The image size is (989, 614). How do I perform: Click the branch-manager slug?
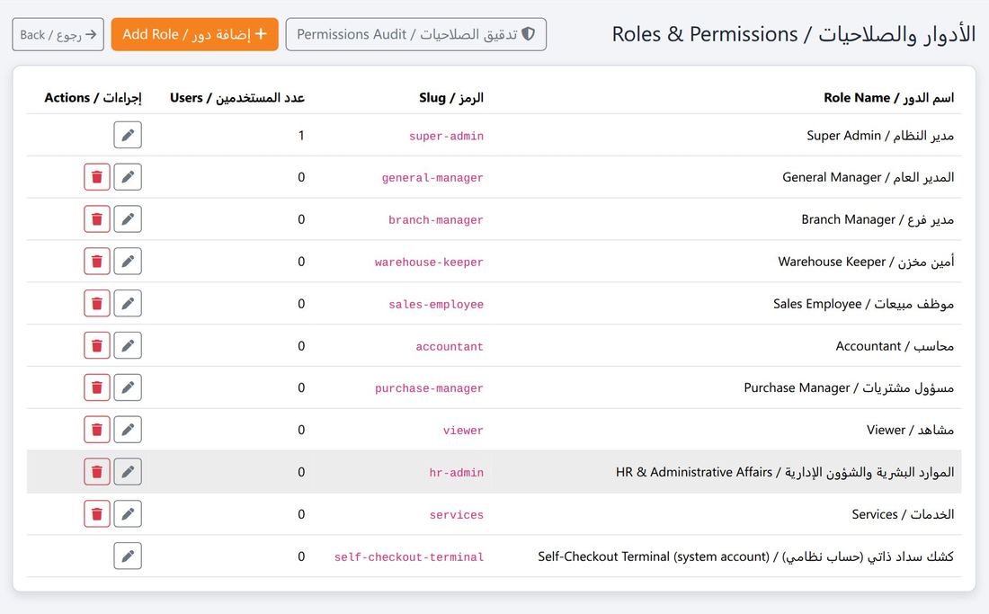pos(436,220)
